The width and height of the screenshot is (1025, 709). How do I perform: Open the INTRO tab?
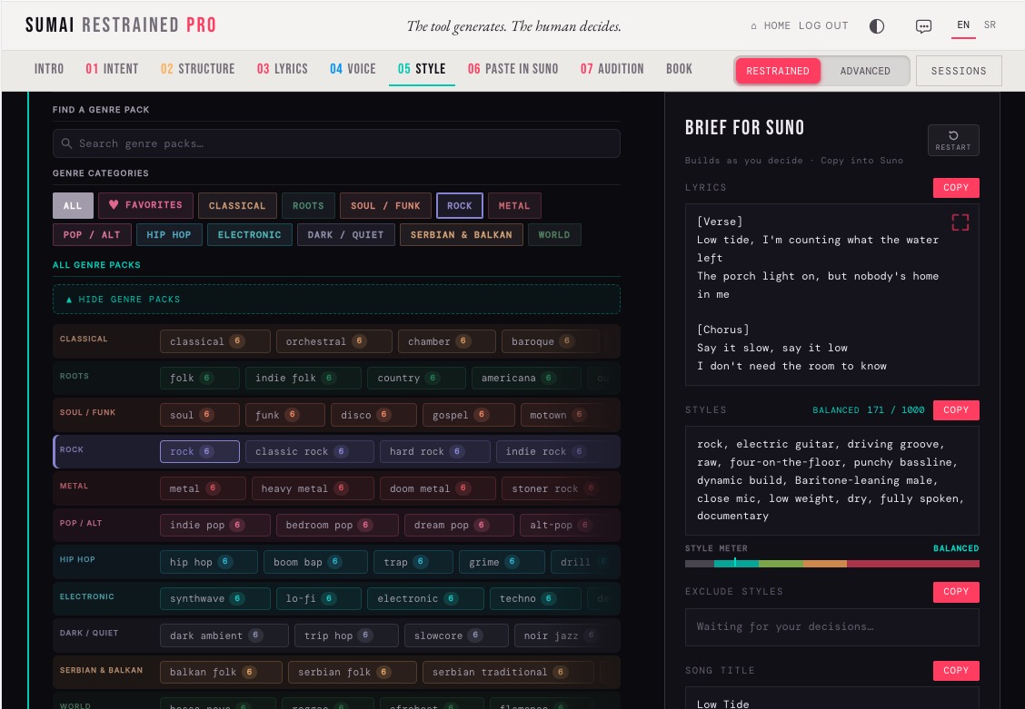tap(49, 69)
